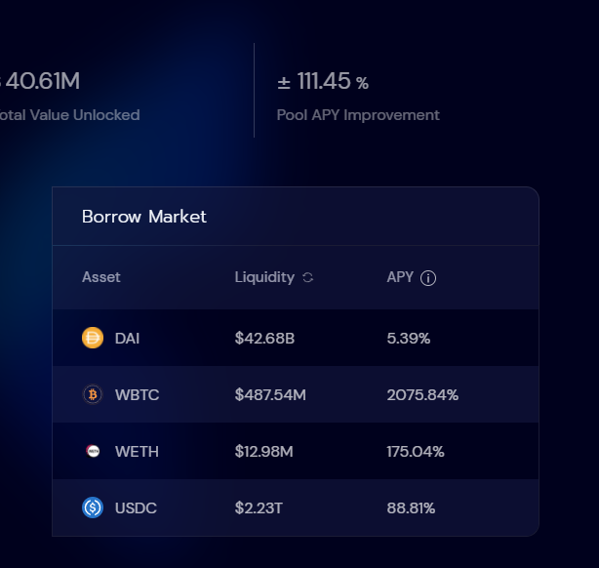The height and width of the screenshot is (568, 599).
Task: Click the USDC coin icon
Action: (x=93, y=508)
